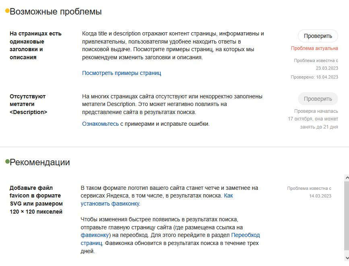Click the greyed-out Проверить button for Description metatags
This screenshot has width=349, height=266.
318,99
